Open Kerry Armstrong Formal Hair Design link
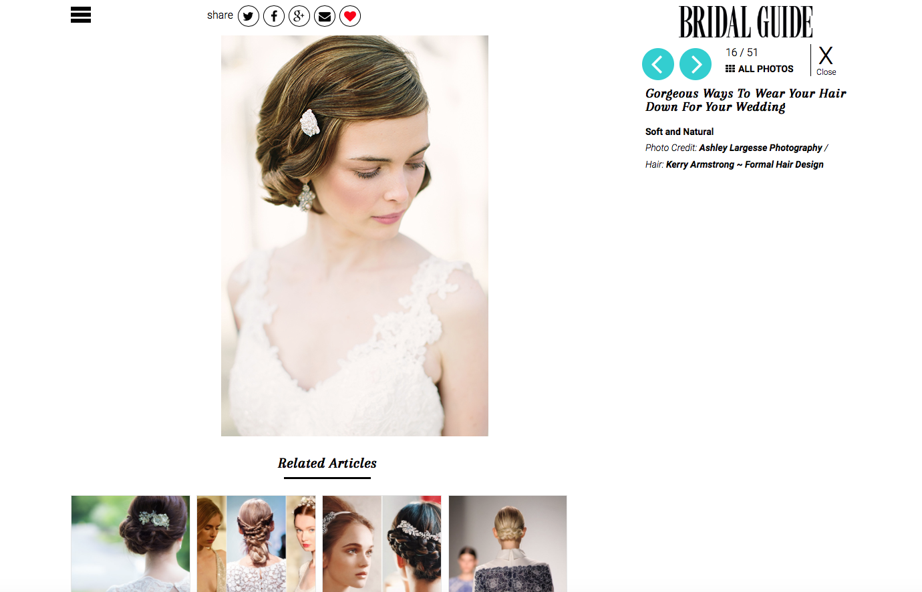The width and height of the screenshot is (922, 592). pyautogui.click(x=745, y=164)
